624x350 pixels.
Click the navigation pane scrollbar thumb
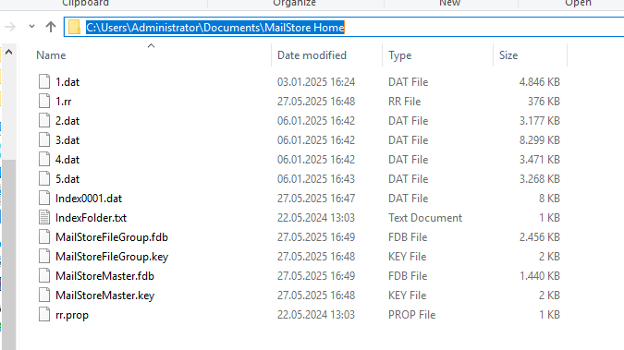(8, 255)
